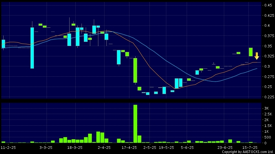This screenshot has width=275, height=154.
Task: Click the very tall cyan candlestick in late February
Action: [32, 48]
